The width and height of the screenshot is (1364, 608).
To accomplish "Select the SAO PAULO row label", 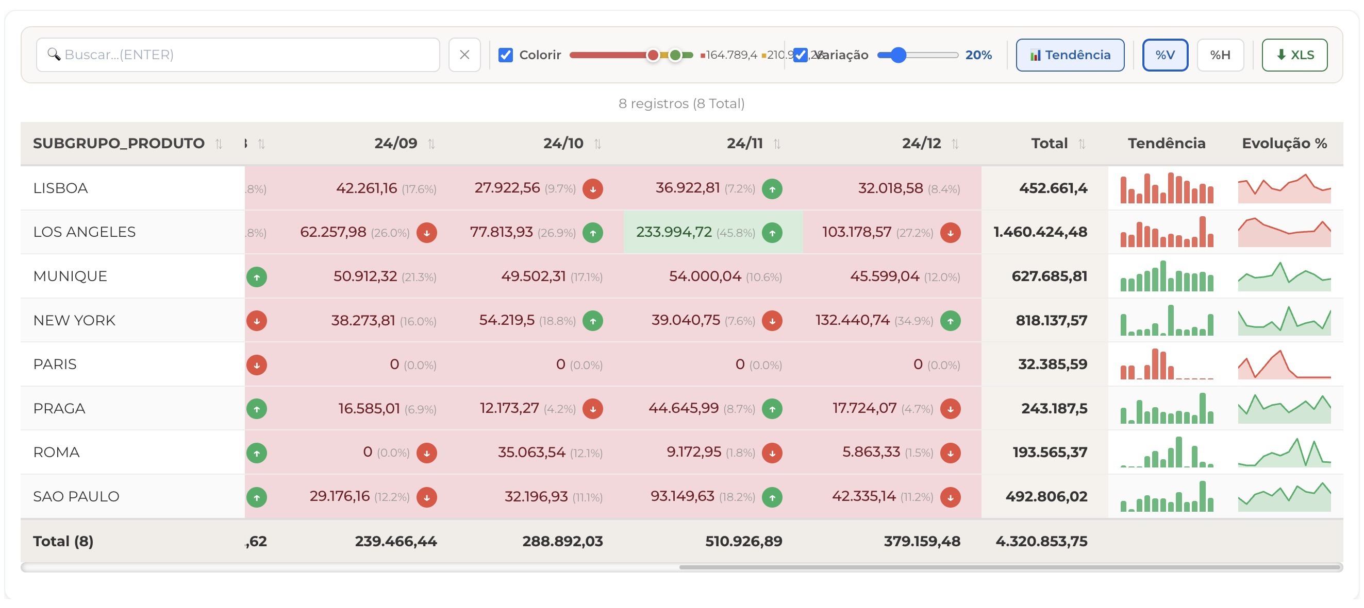I will pyautogui.click(x=76, y=496).
